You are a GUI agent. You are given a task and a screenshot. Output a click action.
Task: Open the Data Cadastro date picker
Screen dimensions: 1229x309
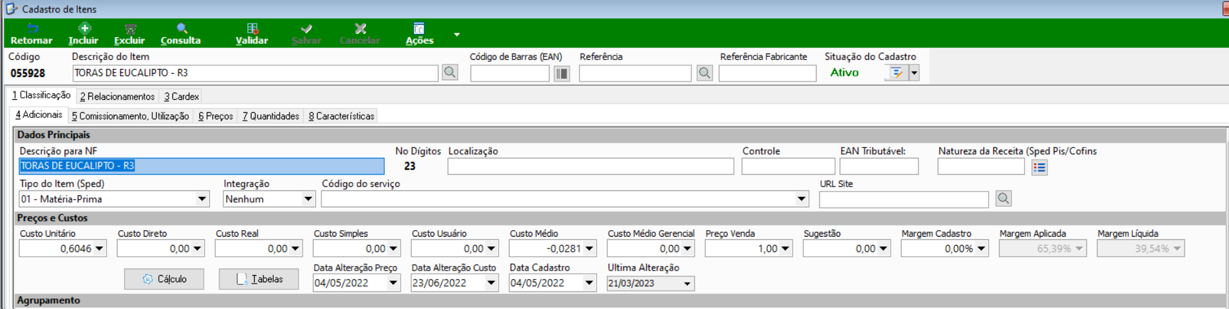click(x=589, y=283)
